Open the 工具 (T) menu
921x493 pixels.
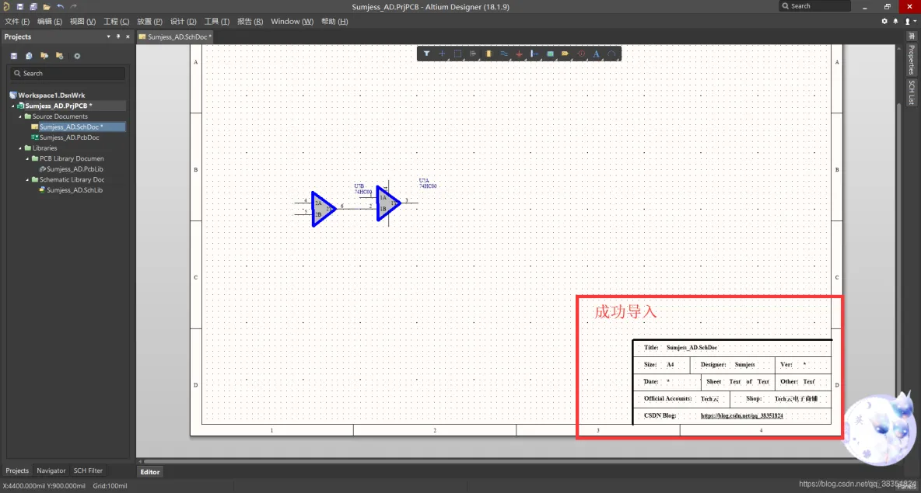217,21
